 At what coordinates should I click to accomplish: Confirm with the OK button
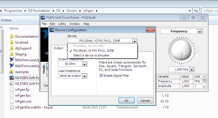[x=127, y=101]
